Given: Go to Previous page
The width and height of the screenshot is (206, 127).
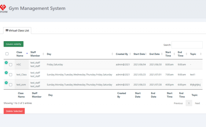Looking at the screenshot, I should point(178,103).
